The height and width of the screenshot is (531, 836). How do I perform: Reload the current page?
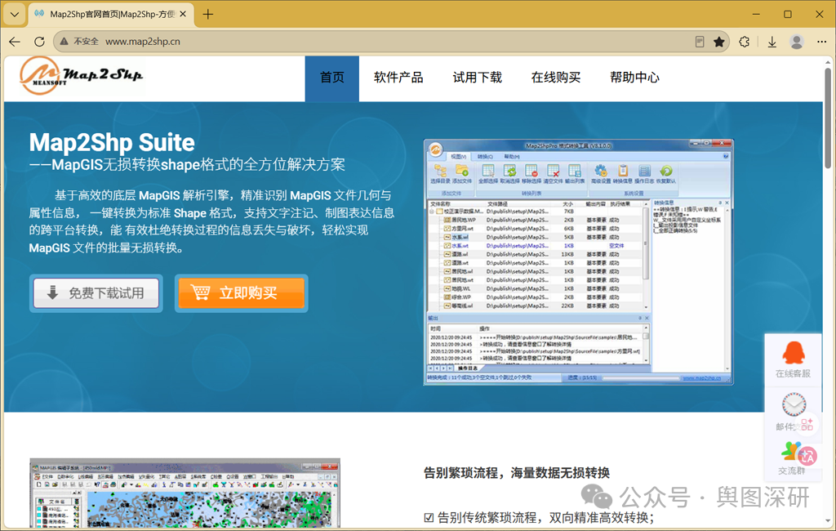click(x=39, y=42)
